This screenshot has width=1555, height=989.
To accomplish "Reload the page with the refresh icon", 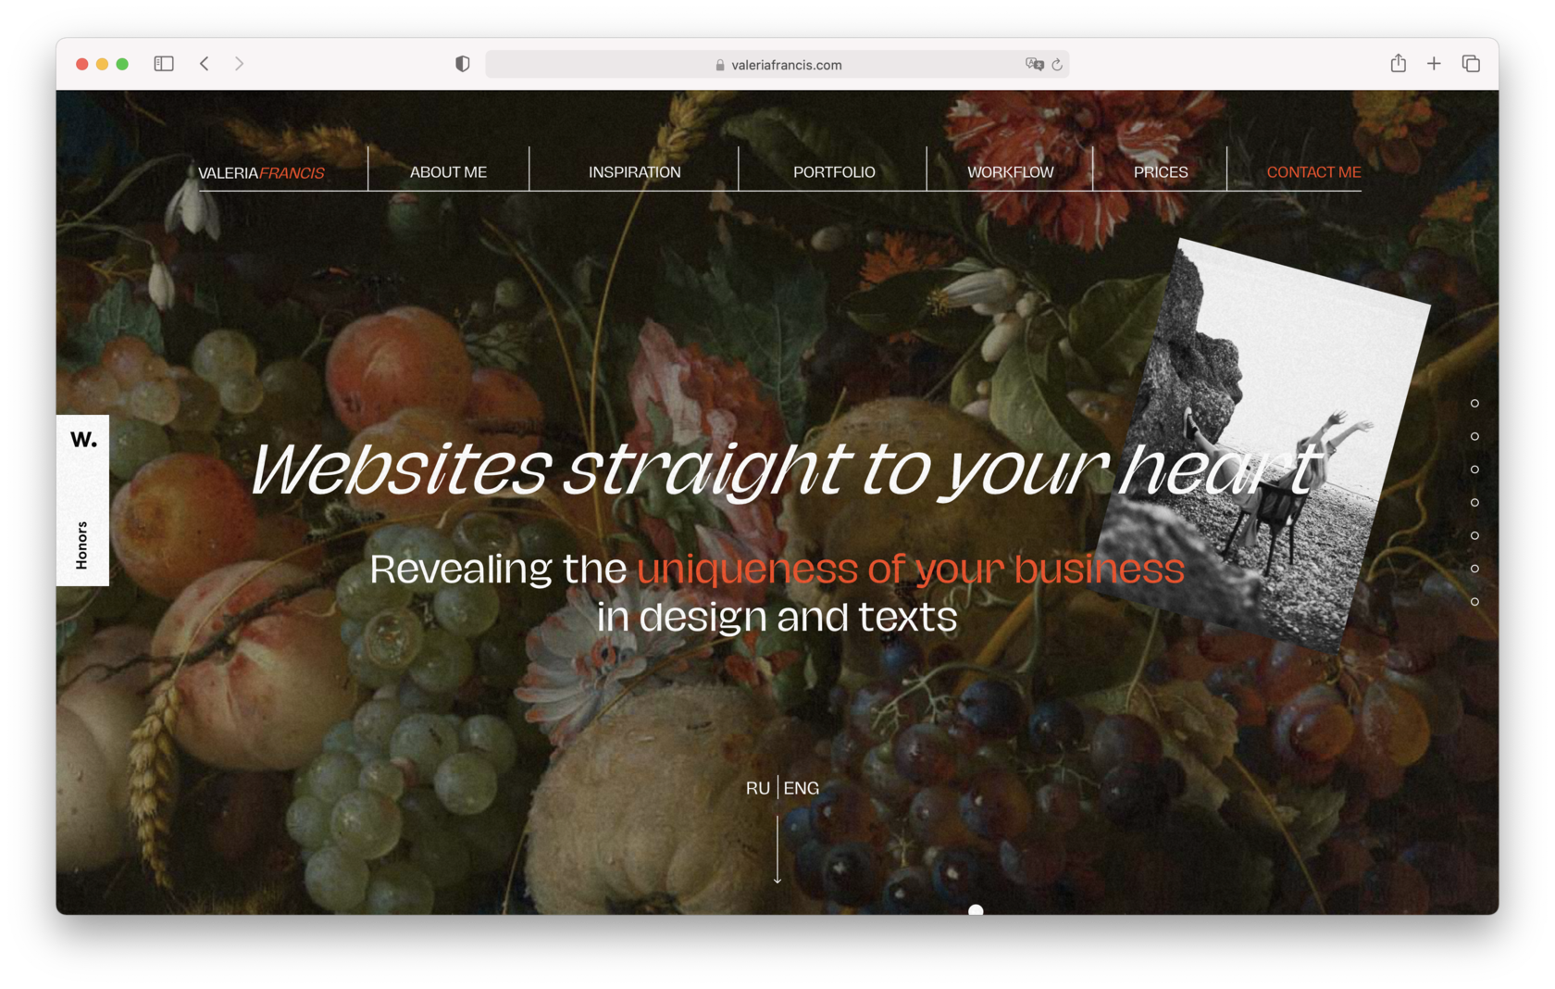I will 1057,65.
